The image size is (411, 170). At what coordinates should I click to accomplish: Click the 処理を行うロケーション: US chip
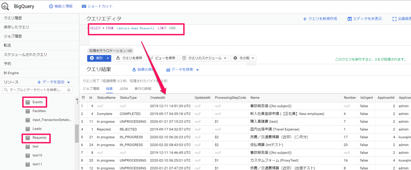coord(110,51)
